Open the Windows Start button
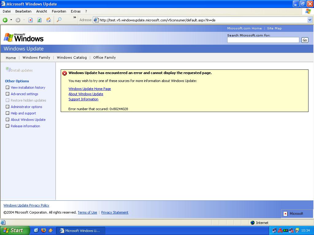Screen dimensions: 314x235 coord(15,230)
